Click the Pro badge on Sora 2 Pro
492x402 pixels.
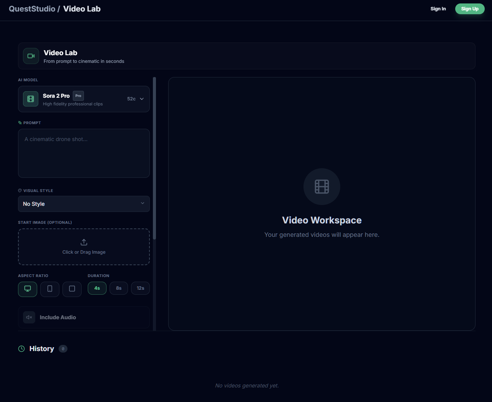coord(78,95)
